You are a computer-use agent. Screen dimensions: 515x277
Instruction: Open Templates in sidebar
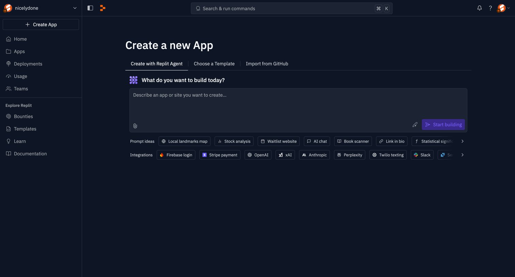(x=41, y=129)
